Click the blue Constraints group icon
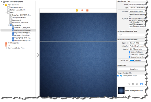 (11, 25)
